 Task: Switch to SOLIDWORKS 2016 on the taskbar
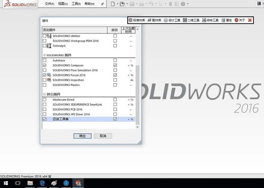click(x=78, y=183)
